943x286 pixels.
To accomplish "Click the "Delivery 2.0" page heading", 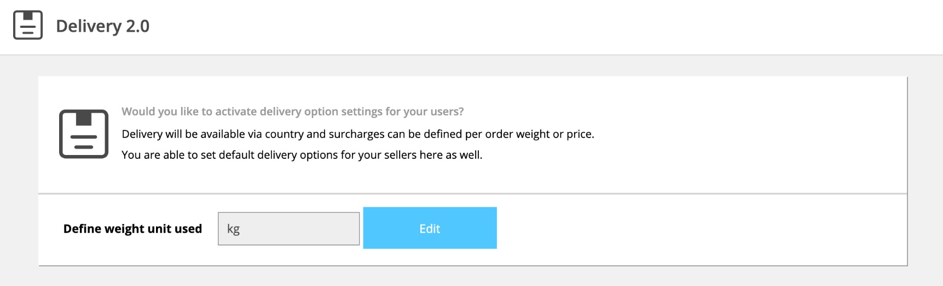I will coord(102,26).
